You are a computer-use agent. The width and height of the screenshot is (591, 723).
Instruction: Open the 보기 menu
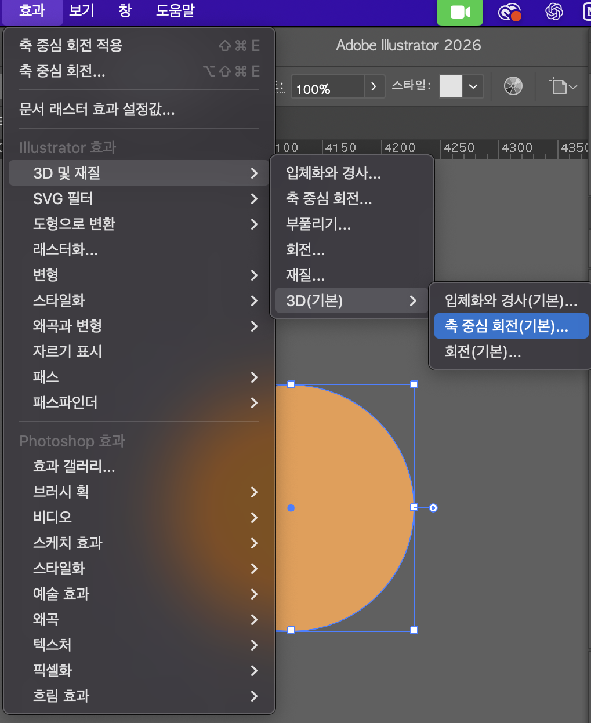click(x=82, y=11)
